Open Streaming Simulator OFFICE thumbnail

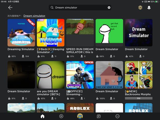[80, 75]
